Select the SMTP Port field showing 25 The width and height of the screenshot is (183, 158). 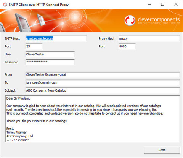pyautogui.click(x=34, y=46)
